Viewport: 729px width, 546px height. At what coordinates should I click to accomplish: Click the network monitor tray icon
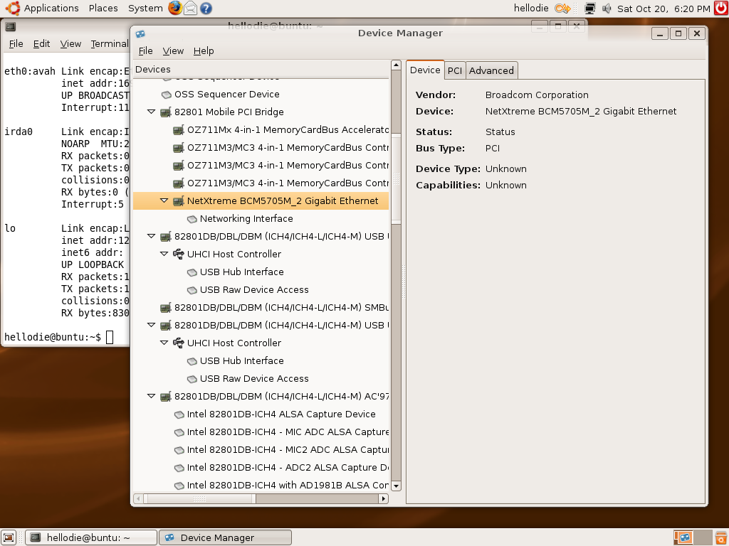click(589, 9)
